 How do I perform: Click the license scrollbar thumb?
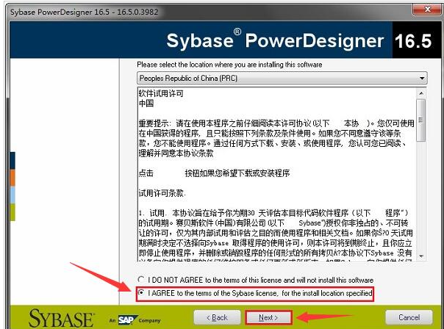(421, 120)
